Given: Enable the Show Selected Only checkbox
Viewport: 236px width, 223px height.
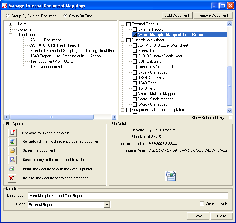Looking at the screenshot, I should (x=230, y=118).
